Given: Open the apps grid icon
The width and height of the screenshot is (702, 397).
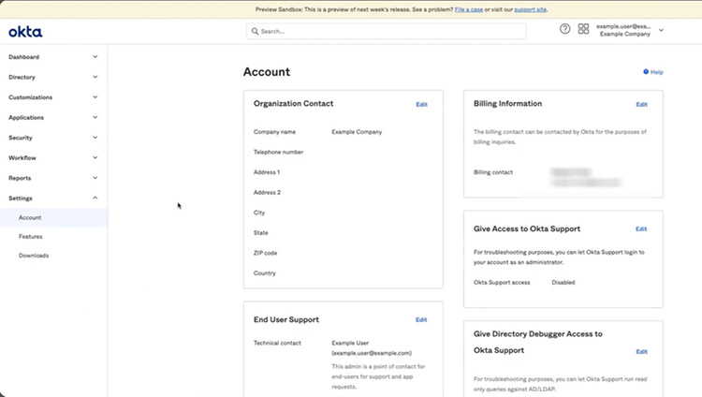Looking at the screenshot, I should [583, 29].
